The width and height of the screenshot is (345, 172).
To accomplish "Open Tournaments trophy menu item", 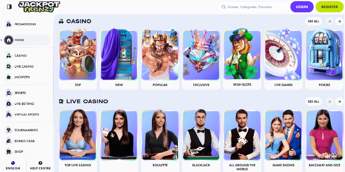I will pyautogui.click(x=22, y=130).
